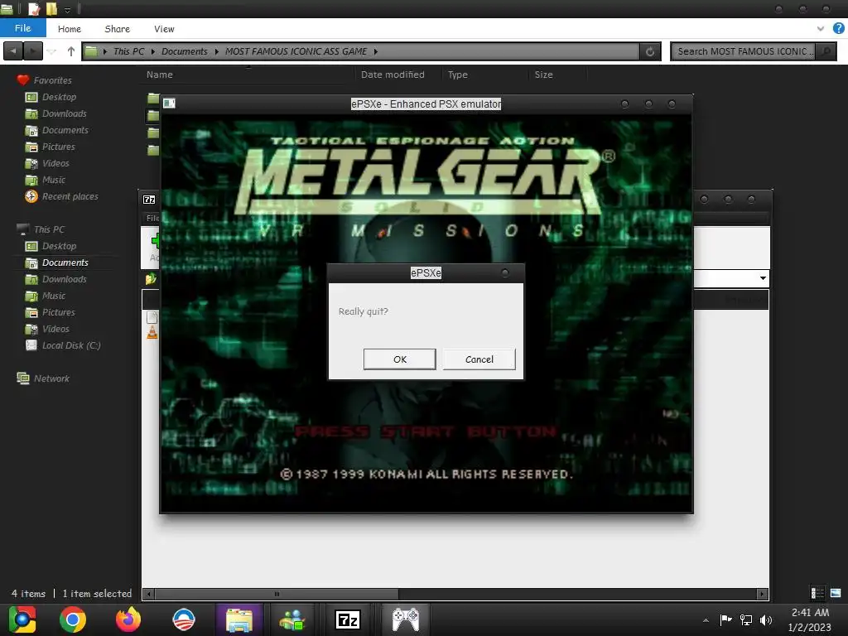Navigate to This PC in breadcrumb
The image size is (848, 636).
[128, 51]
